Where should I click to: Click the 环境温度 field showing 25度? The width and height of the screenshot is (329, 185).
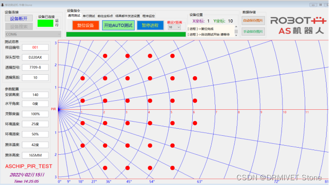click(35, 124)
